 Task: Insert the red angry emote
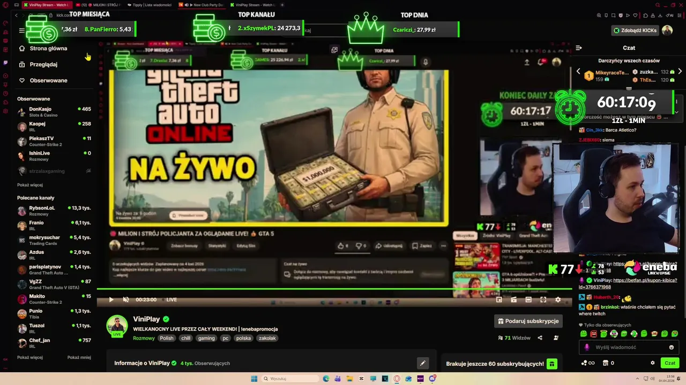point(594,334)
